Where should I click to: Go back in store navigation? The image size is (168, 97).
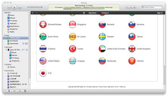click(x=33, y=13)
